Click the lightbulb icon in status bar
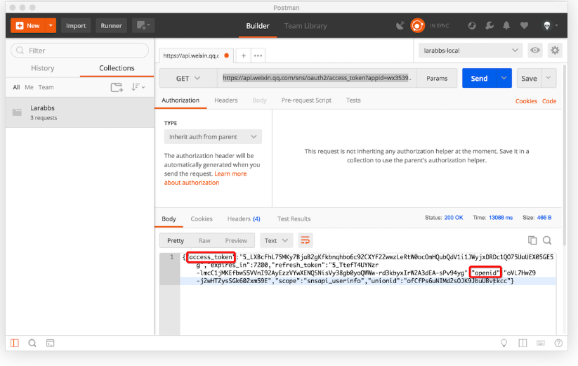The width and height of the screenshot is (578, 366). (x=504, y=343)
